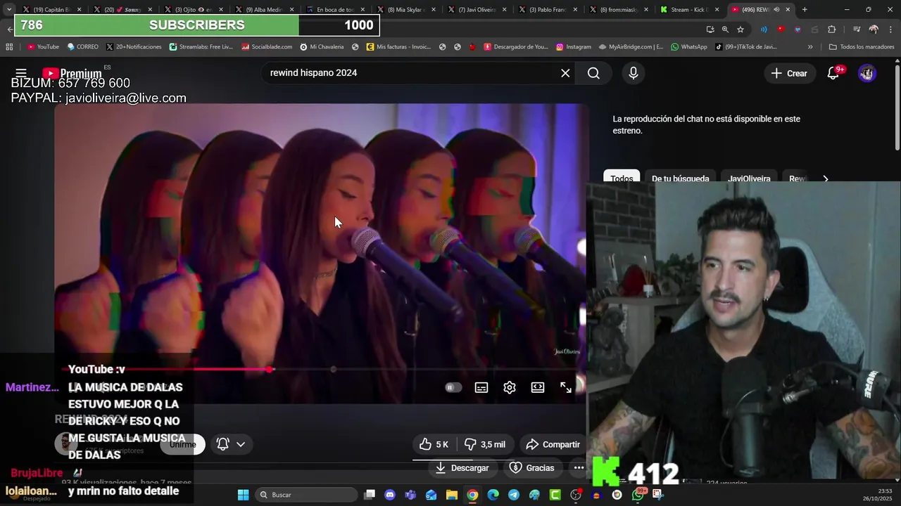
Task: Open more actions three-dot menu
Action: (x=579, y=467)
